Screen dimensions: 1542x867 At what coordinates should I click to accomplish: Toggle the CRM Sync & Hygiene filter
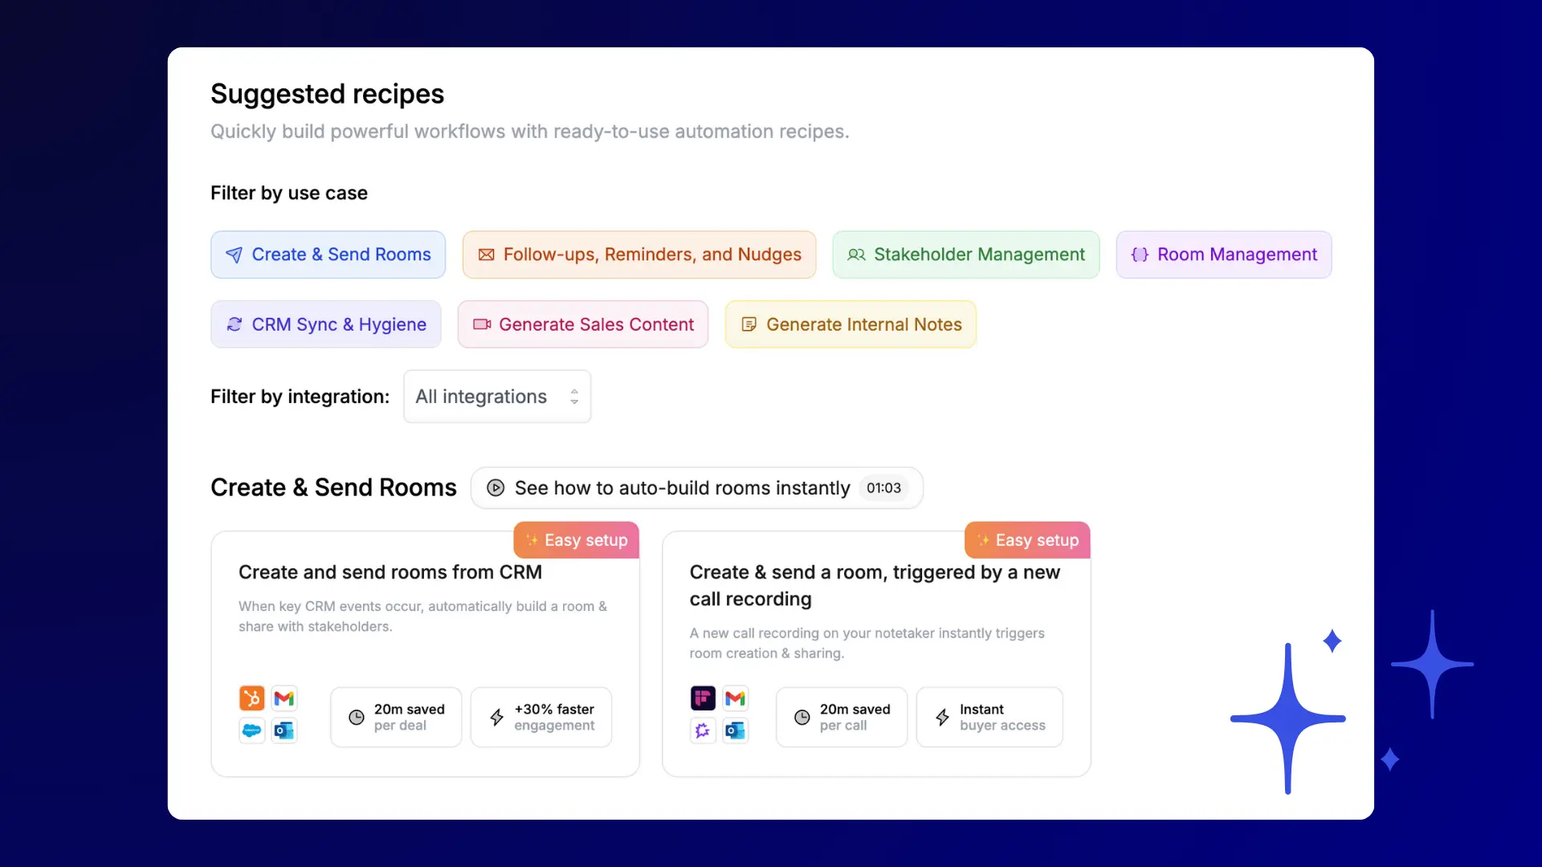(325, 324)
